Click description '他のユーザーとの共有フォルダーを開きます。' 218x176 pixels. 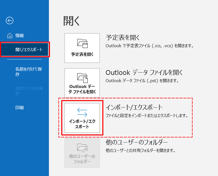pyautogui.click(x=140, y=150)
